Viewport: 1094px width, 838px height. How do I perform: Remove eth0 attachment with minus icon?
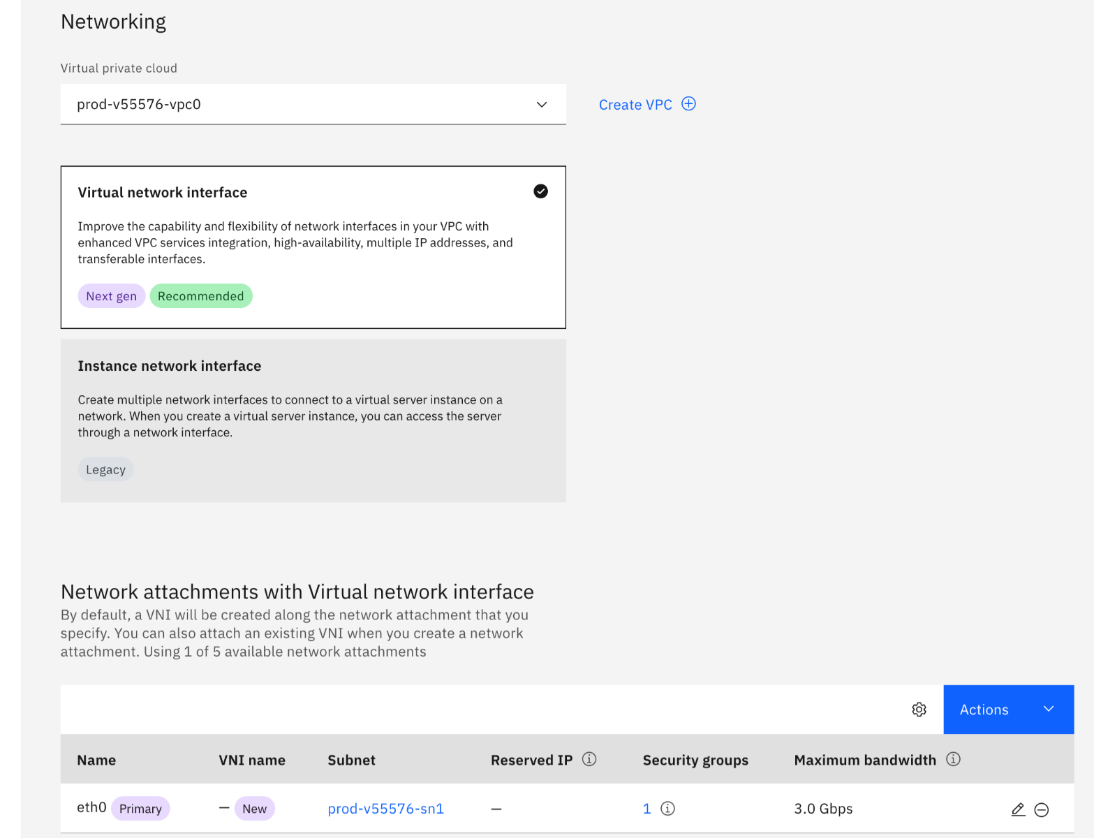1041,809
